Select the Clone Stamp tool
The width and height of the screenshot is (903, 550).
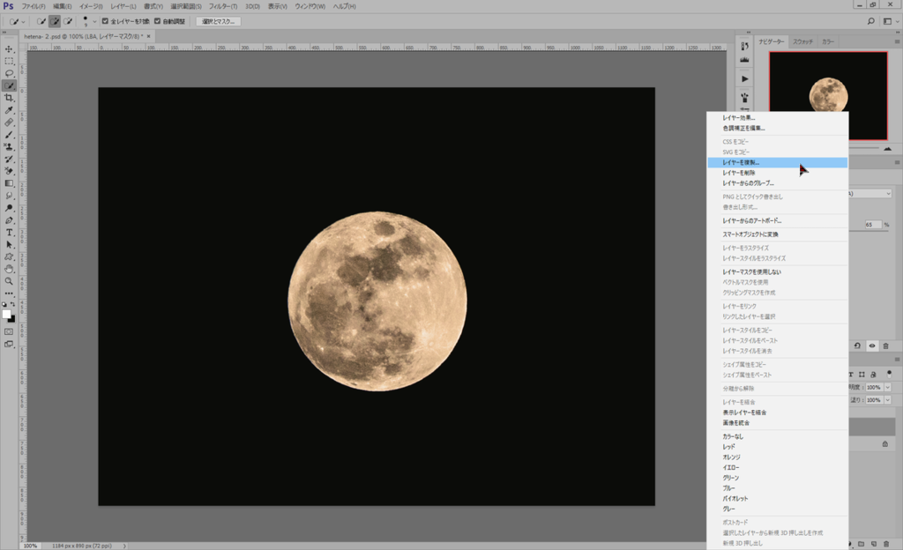pyautogui.click(x=9, y=146)
